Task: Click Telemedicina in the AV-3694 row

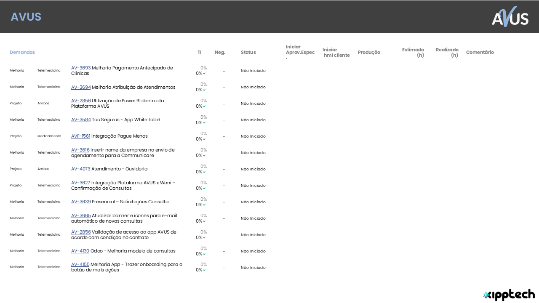Action: pos(49,87)
